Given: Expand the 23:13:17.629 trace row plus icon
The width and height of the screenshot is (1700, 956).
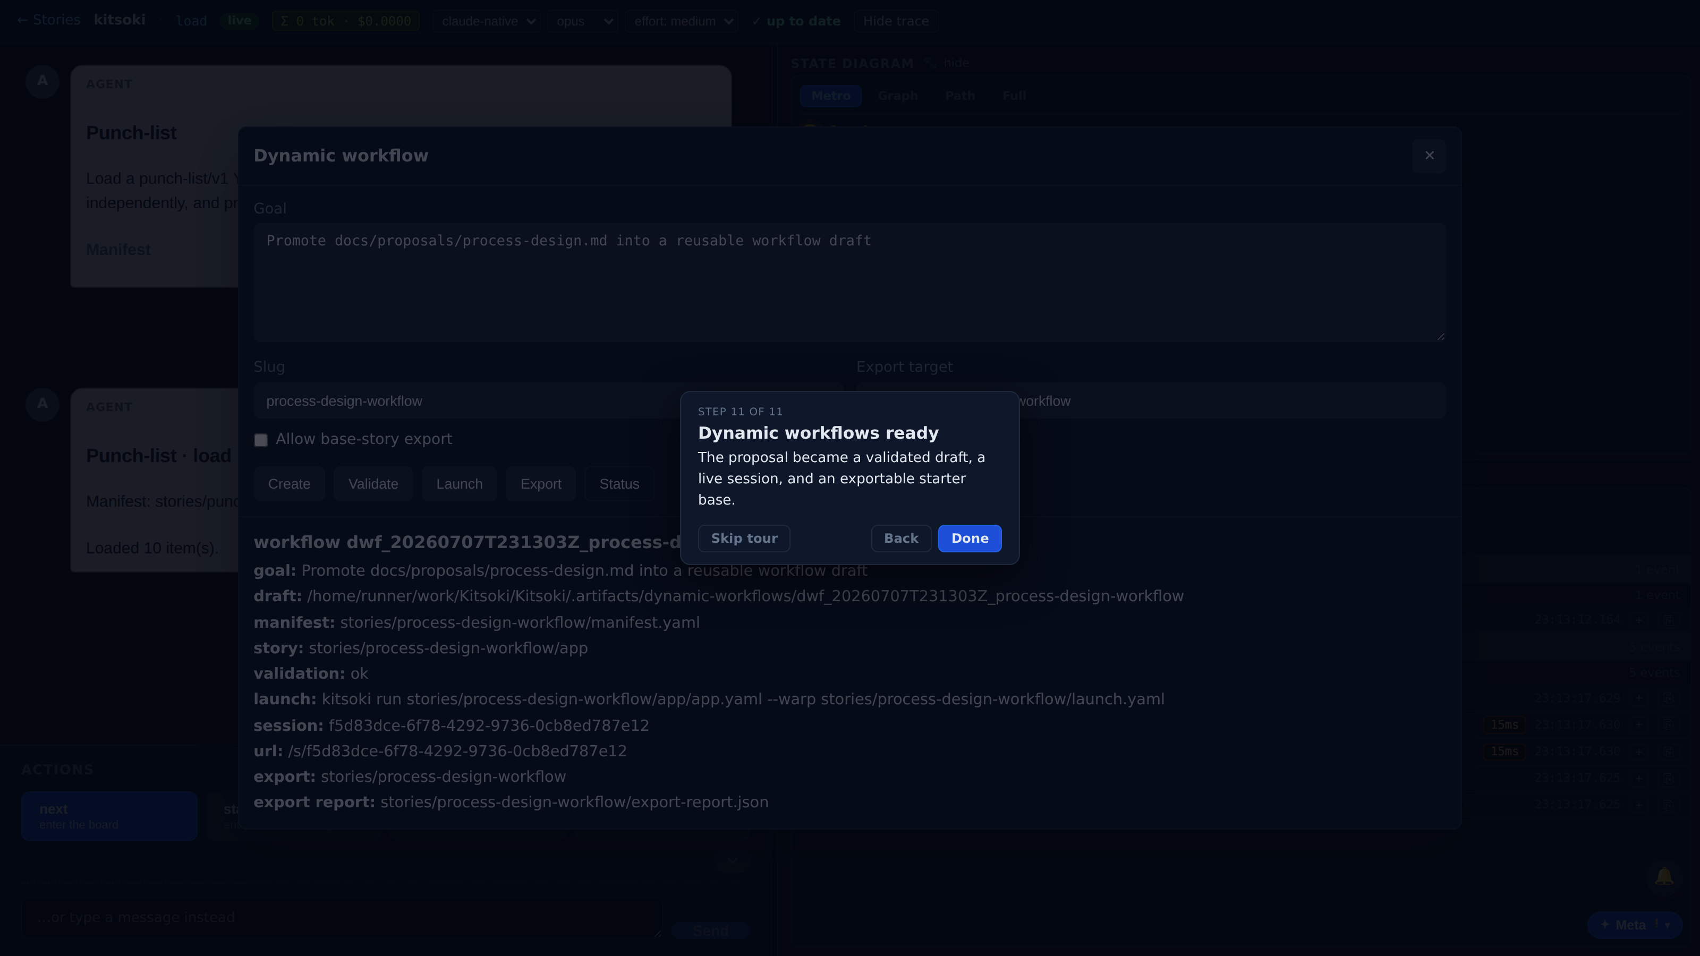Looking at the screenshot, I should [1638, 698].
